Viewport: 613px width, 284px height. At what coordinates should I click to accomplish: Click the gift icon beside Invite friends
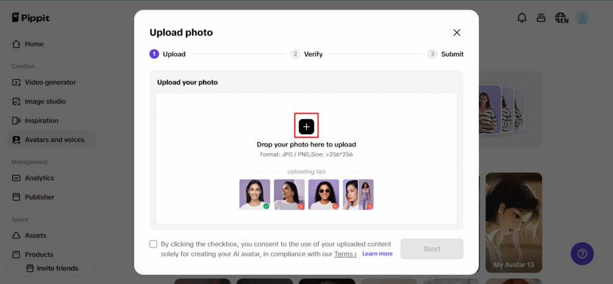point(30,268)
